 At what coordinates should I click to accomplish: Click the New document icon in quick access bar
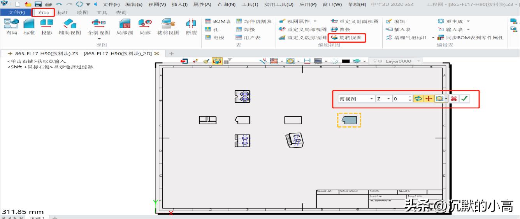click(x=18, y=4)
